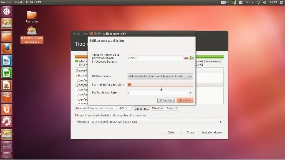This screenshot has width=285, height=160.
Task: Click the partition size input field
Action: 155,58
